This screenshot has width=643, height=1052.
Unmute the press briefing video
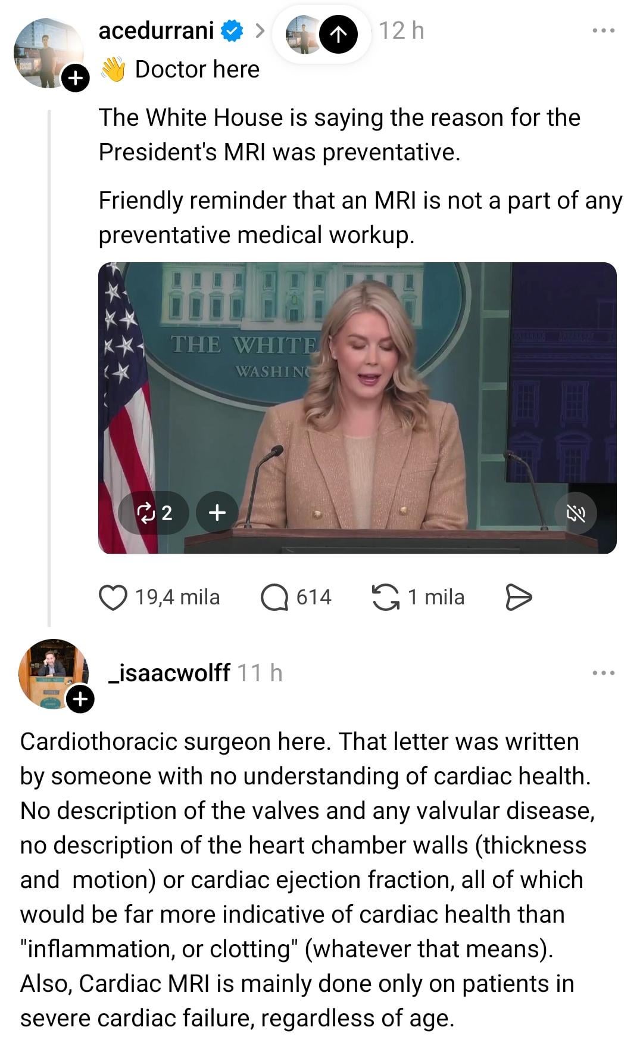pyautogui.click(x=575, y=513)
